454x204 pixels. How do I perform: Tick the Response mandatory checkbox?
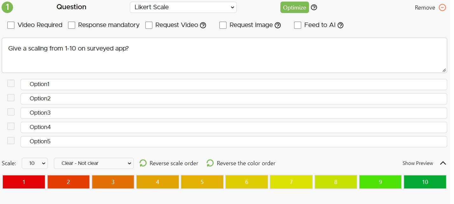point(72,25)
